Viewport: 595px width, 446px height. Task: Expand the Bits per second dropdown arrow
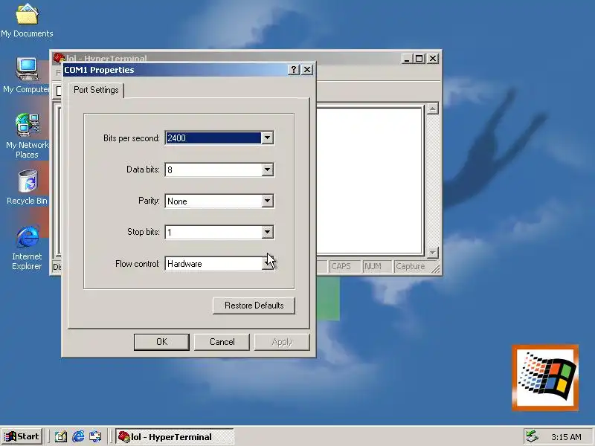[x=267, y=138]
